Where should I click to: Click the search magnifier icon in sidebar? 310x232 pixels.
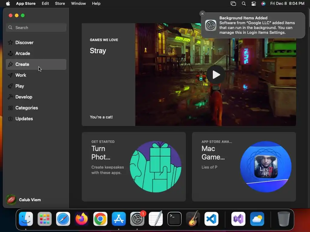pyautogui.click(x=10, y=27)
